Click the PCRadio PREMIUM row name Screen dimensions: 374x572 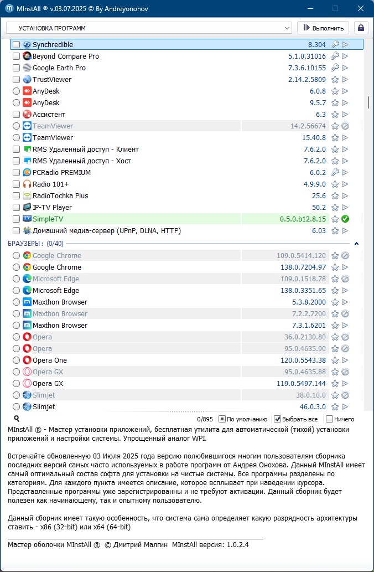61,173
